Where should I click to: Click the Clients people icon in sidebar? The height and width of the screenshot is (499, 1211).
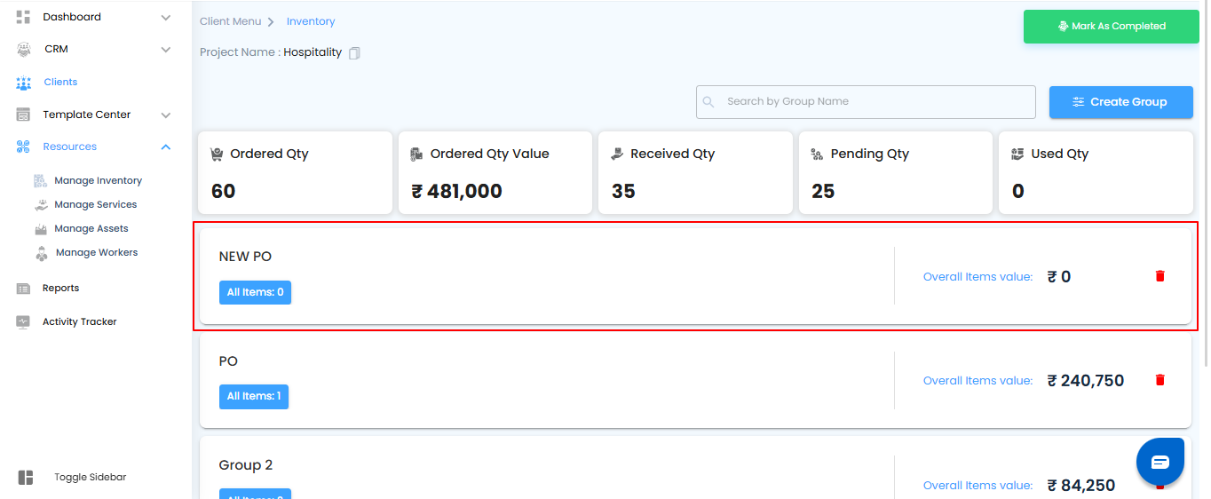[24, 83]
